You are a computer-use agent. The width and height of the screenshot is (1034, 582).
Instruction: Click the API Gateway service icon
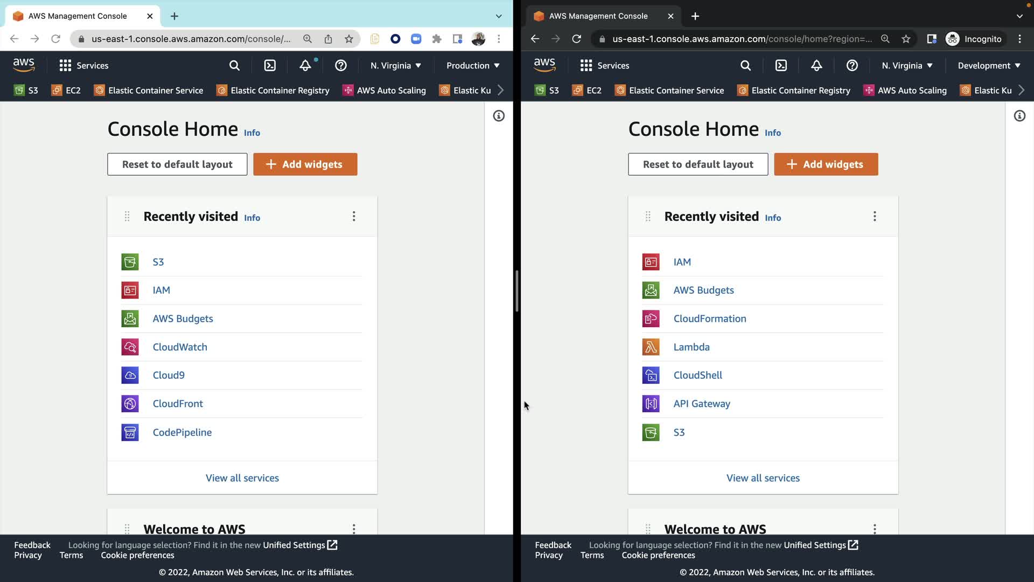point(651,404)
